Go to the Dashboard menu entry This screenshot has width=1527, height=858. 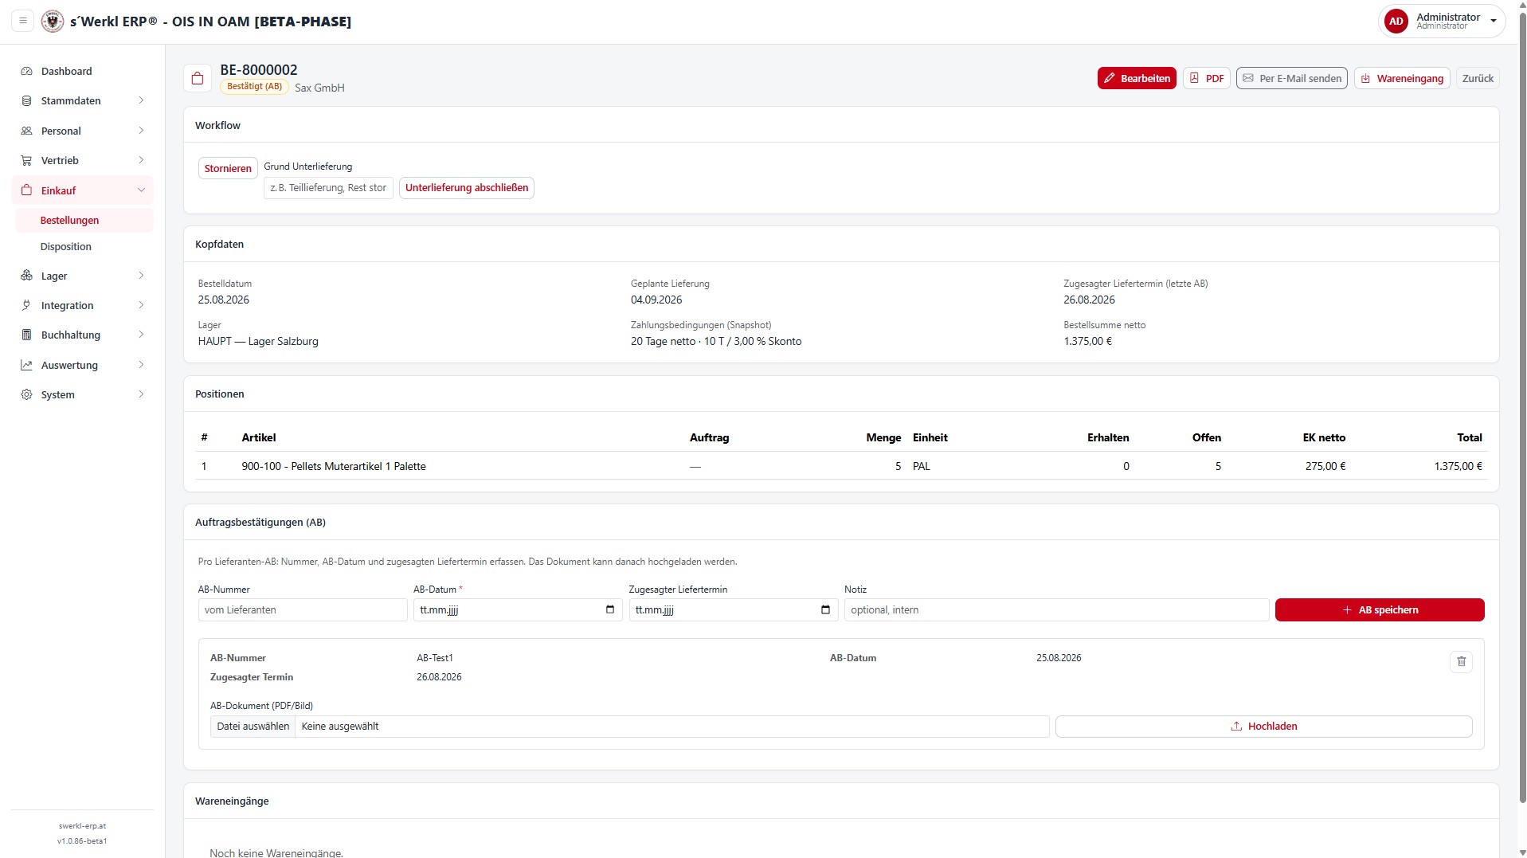(x=84, y=71)
